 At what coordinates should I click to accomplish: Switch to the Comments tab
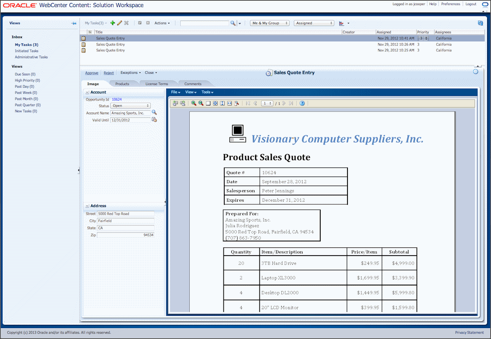[x=193, y=84]
